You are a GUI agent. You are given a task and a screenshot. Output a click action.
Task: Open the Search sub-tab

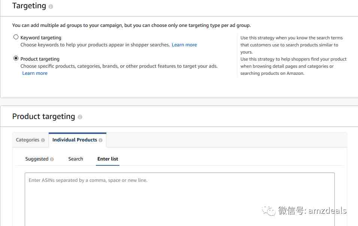click(76, 159)
